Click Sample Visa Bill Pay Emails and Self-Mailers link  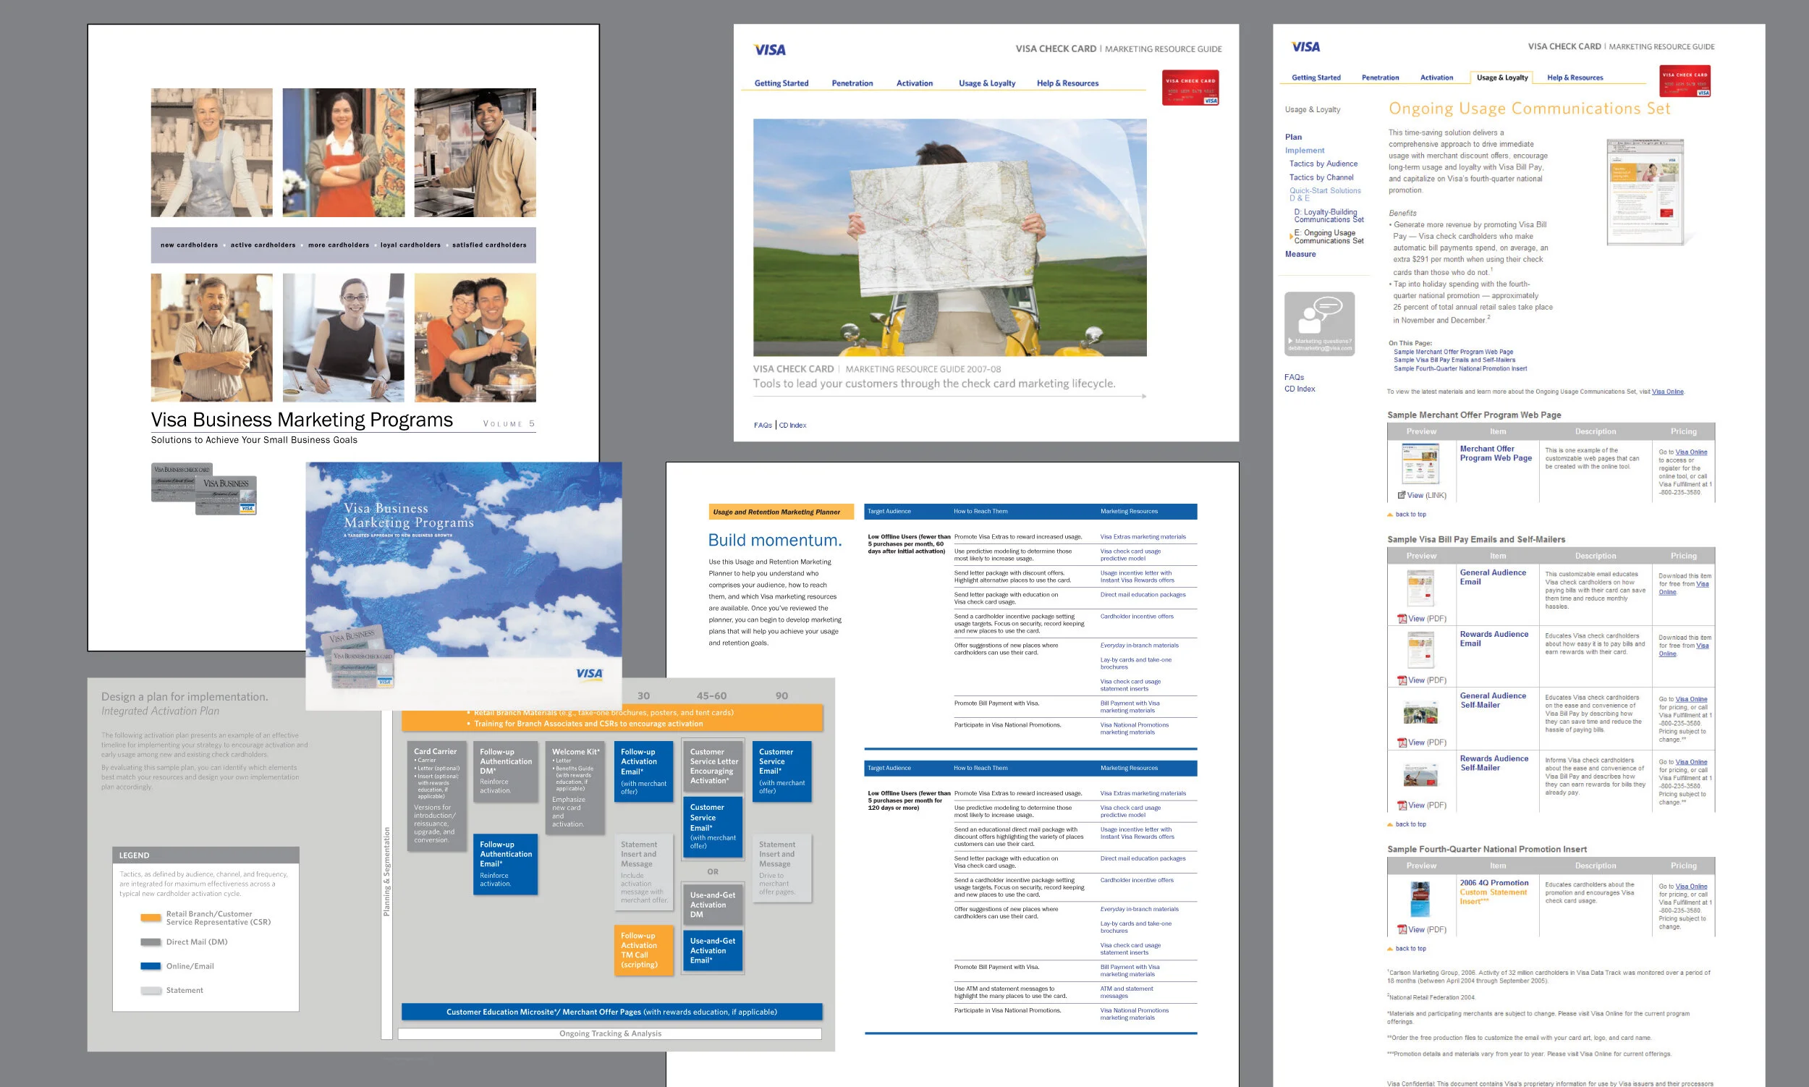pos(1454,360)
